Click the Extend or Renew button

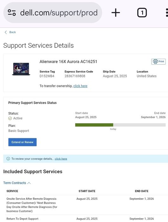pos(23,142)
